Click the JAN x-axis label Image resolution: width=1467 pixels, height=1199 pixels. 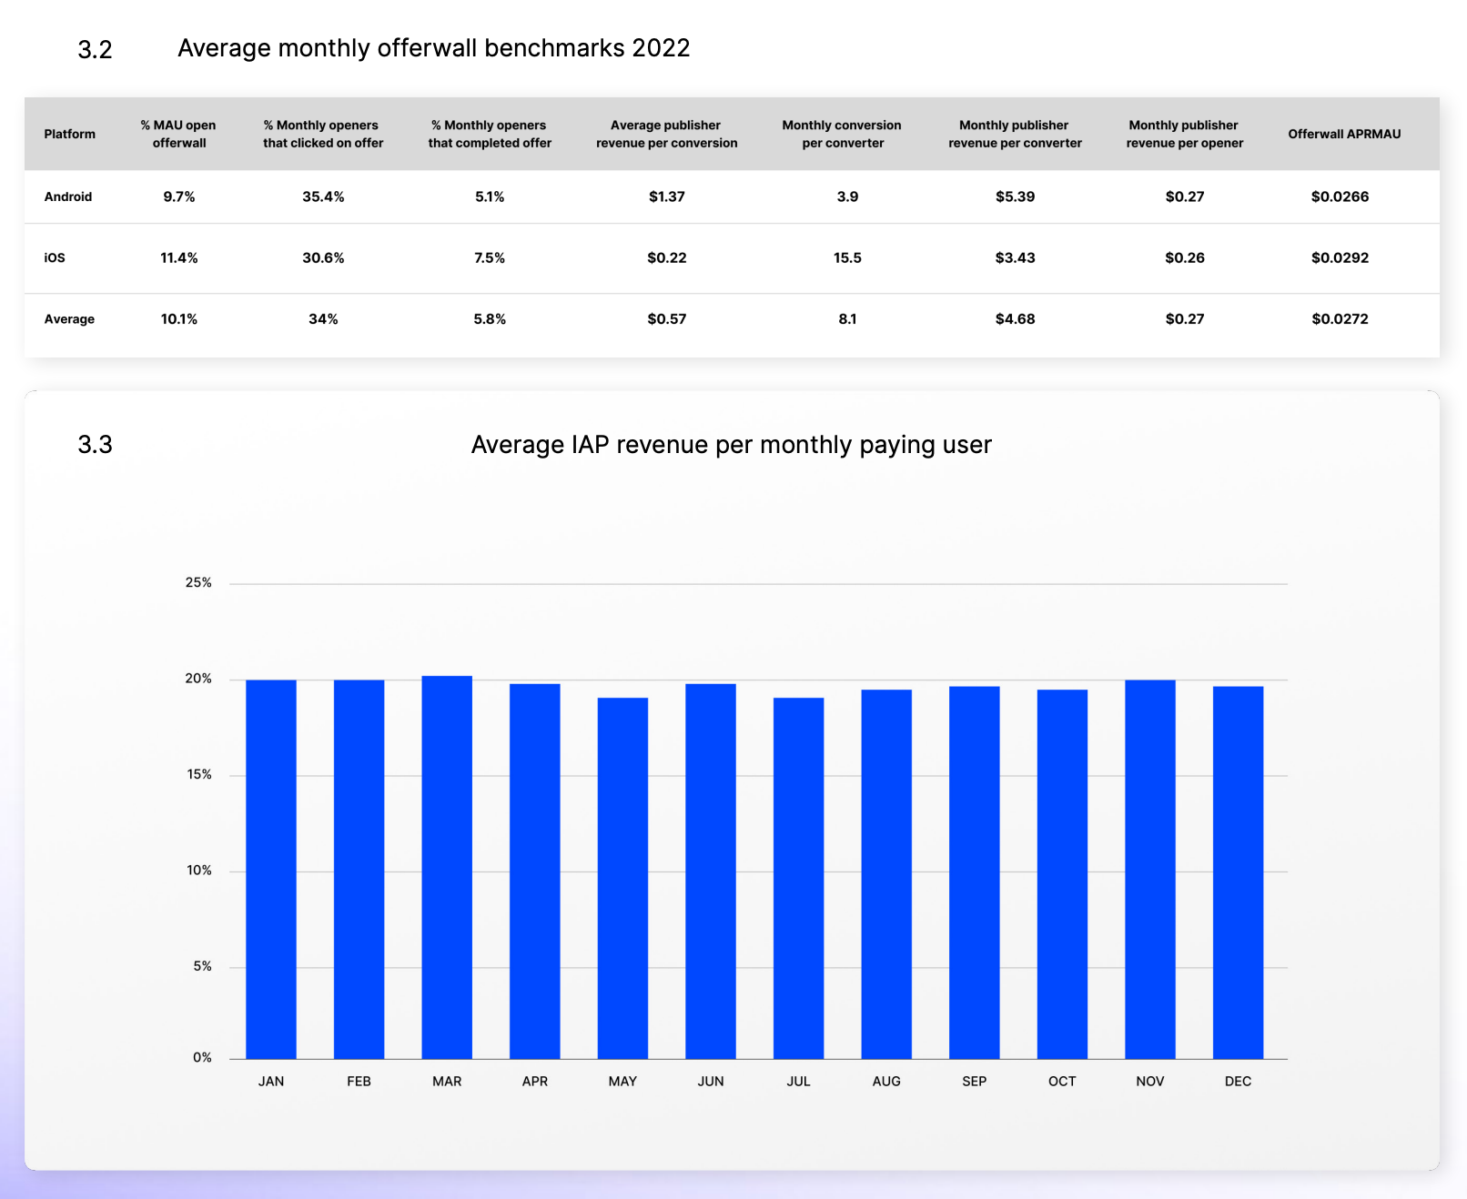271,1082
